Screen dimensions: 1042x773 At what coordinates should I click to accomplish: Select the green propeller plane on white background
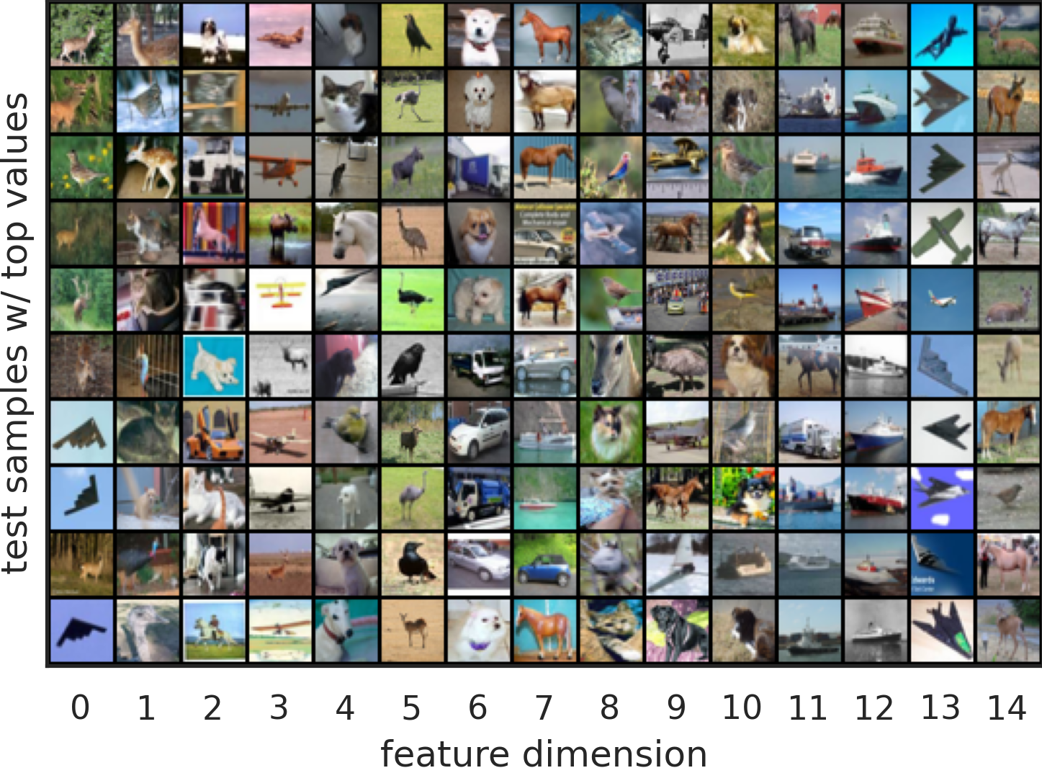pyautogui.click(x=942, y=233)
